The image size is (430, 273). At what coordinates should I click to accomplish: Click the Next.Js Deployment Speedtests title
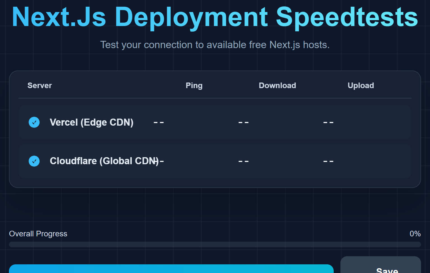coord(215,17)
